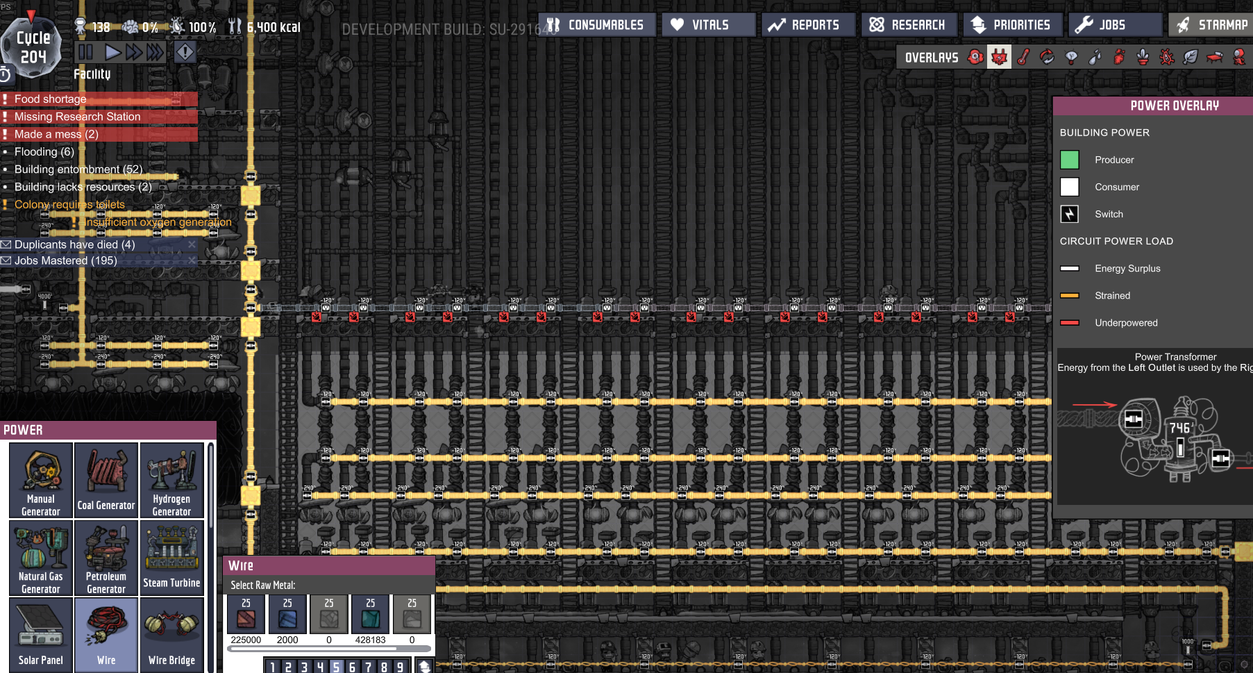
Task: Open the Research menu
Action: (x=909, y=25)
